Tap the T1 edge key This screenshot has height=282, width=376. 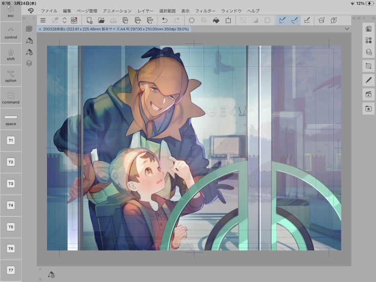coord(11,141)
